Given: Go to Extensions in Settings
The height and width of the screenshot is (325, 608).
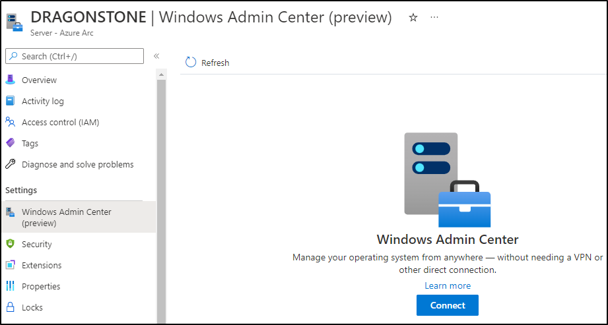Looking at the screenshot, I should tap(42, 266).
